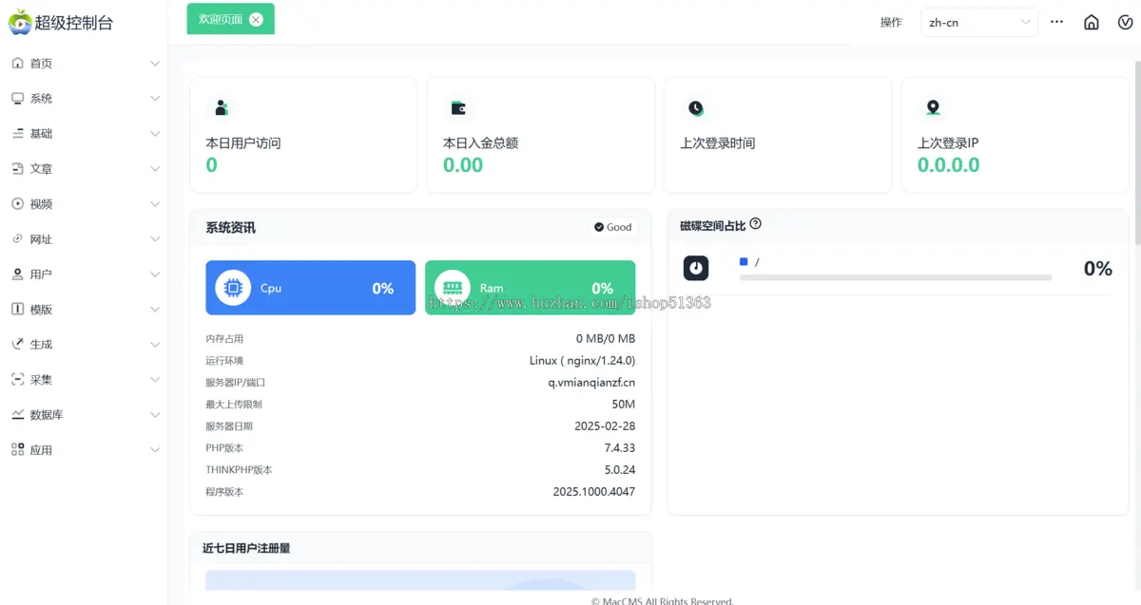This screenshot has width=1141, height=605.
Task: Click the 网址 link icon in sidebar
Action: point(17,239)
